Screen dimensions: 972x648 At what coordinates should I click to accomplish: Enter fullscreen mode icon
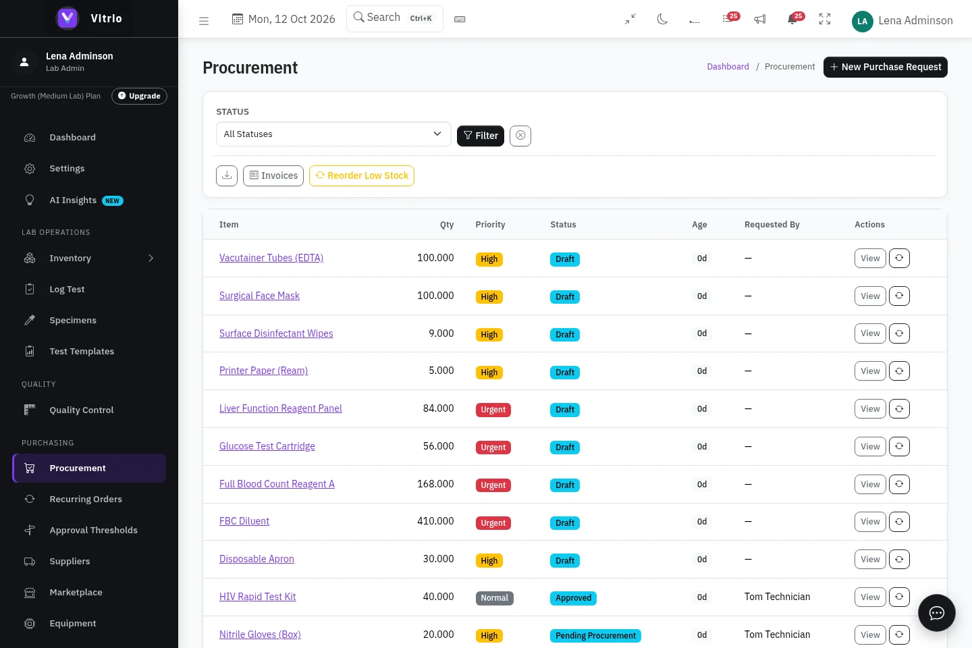825,20
